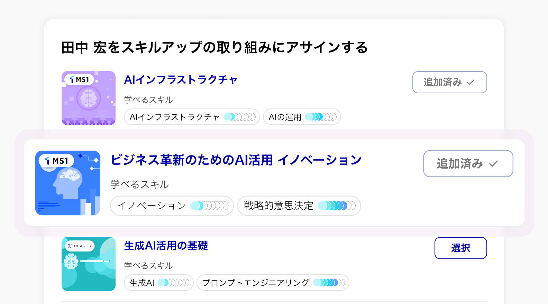Select the 生成AI活用の基礎 course with 選択
The image size is (548, 304).
click(x=460, y=248)
